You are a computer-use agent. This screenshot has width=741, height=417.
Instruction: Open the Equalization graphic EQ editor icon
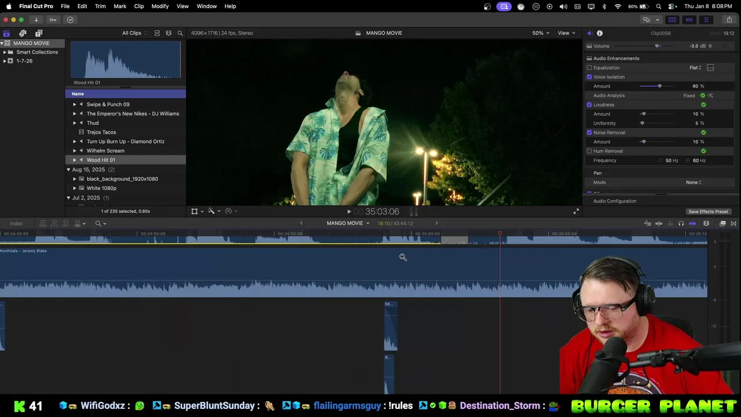710,68
